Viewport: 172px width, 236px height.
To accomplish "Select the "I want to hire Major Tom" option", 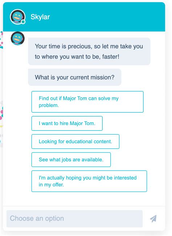I will (x=67, y=123).
